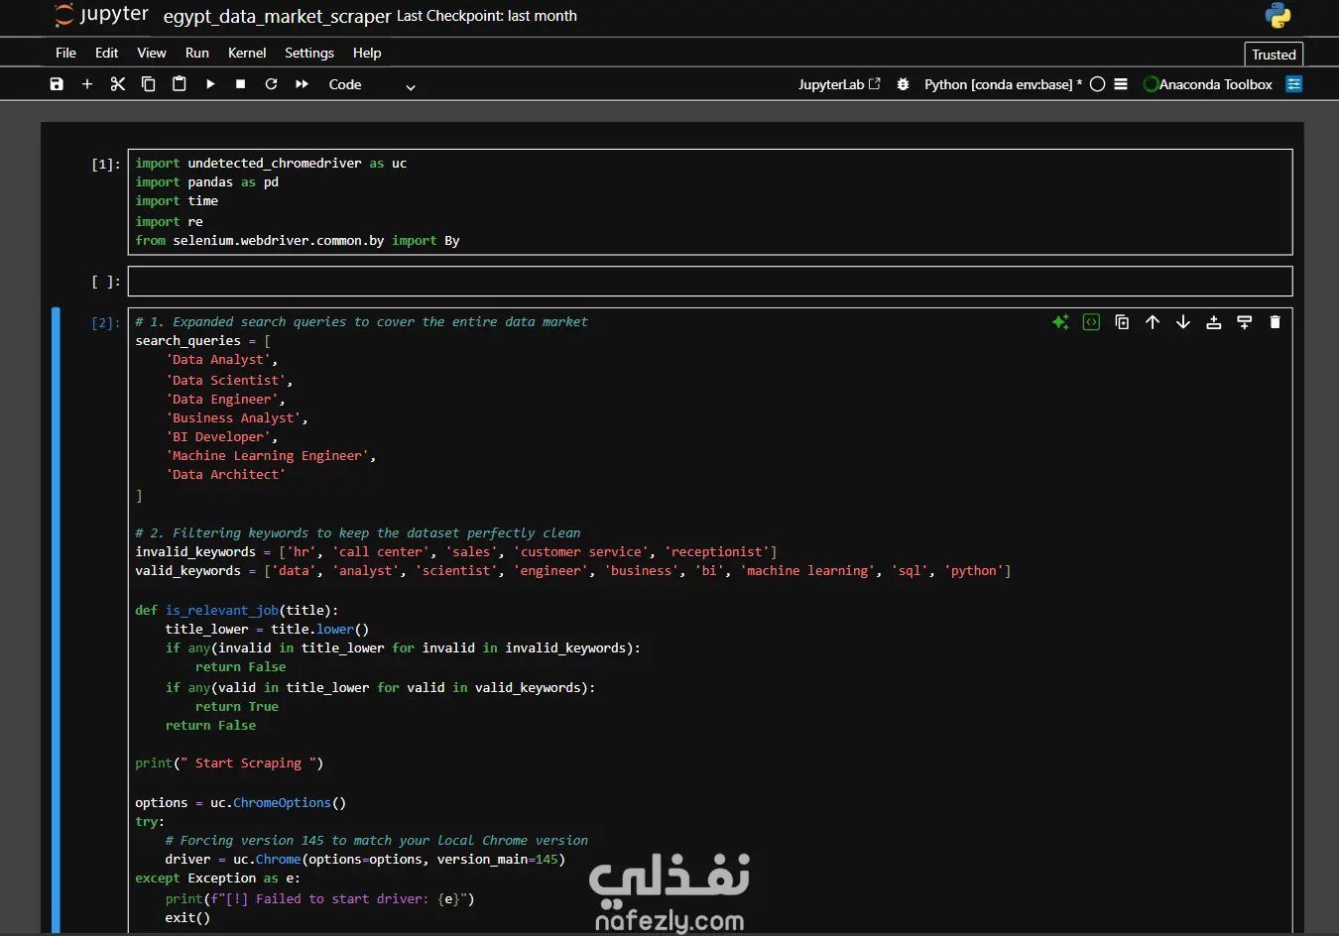Click the 'title_lower = title.lower()' line
1339x936 pixels.
(x=267, y=630)
